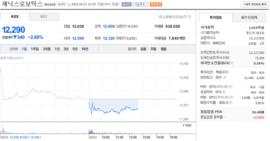Click the 거래량 chart legend marker

(183, 126)
